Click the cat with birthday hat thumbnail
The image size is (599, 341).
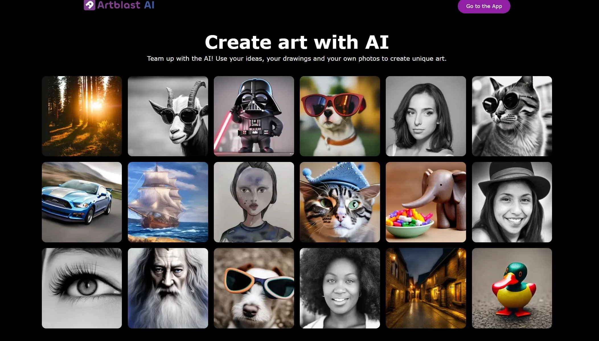pos(340,202)
